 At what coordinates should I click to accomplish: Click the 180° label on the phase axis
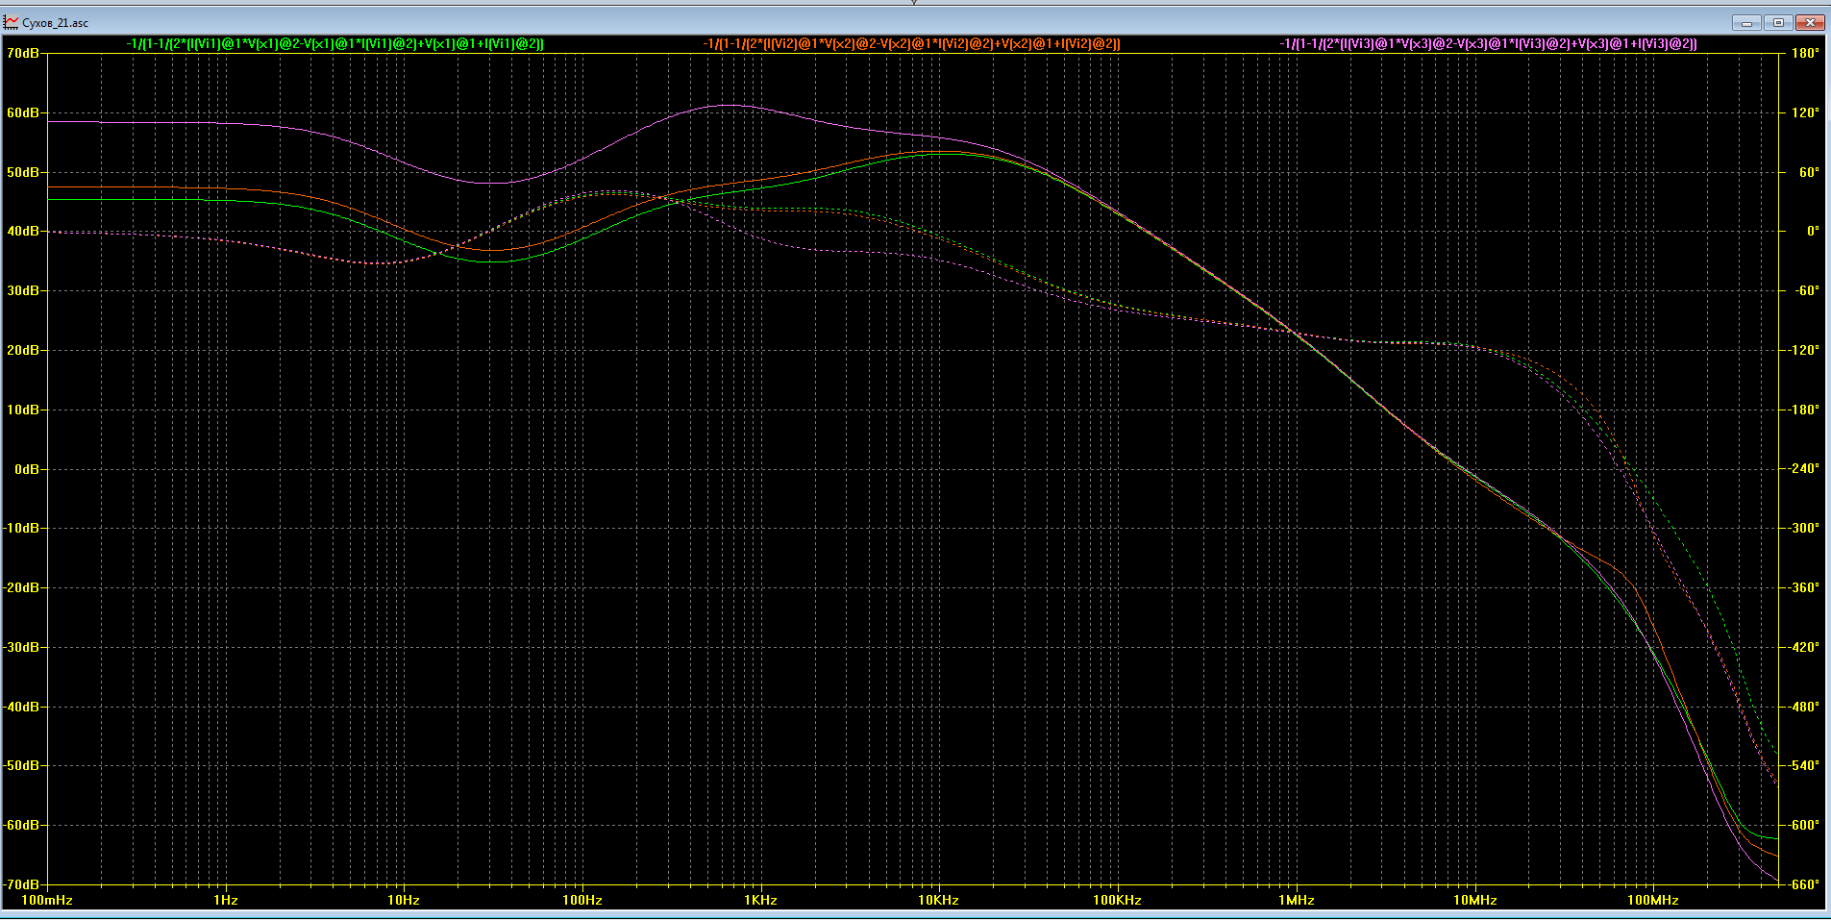tap(1805, 53)
